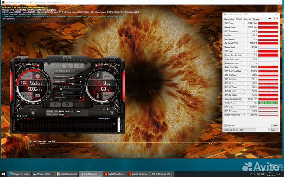Click Afterburner save profile icon
This screenshot has height=177, width=284.
112,113
